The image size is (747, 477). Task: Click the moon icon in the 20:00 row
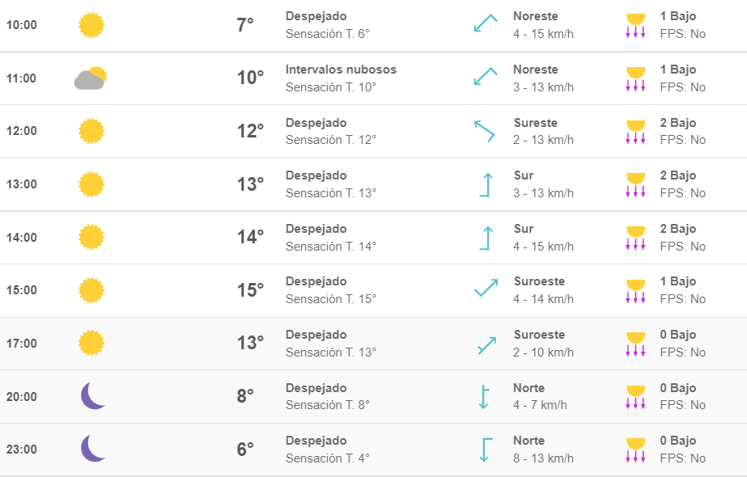point(93,395)
